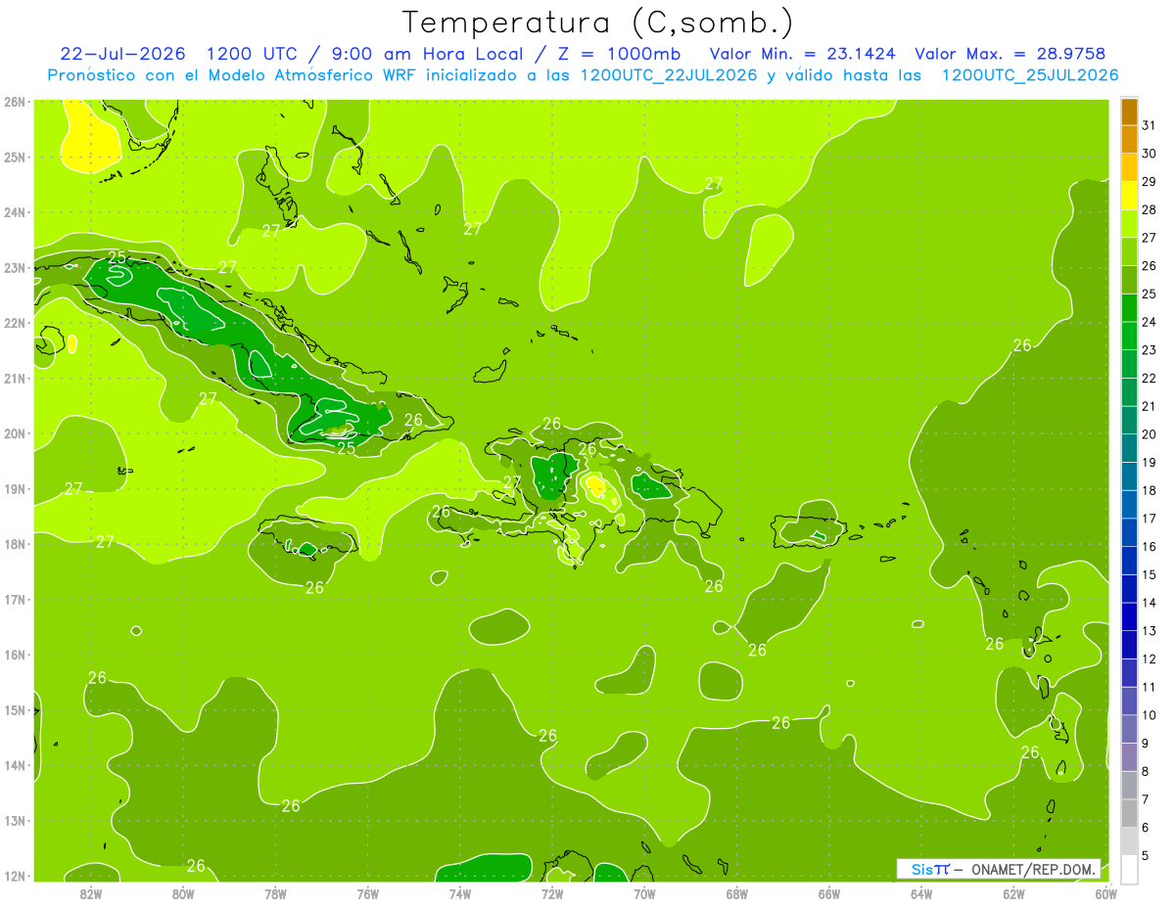
Task: Pick the blue legend swatch between 16 and 17
Action: pyautogui.click(x=1129, y=532)
